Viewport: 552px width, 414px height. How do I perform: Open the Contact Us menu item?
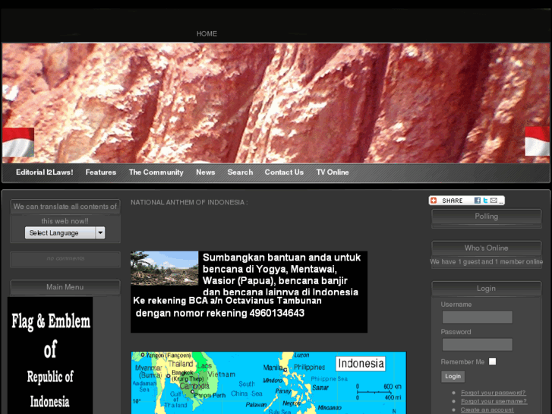click(x=284, y=172)
